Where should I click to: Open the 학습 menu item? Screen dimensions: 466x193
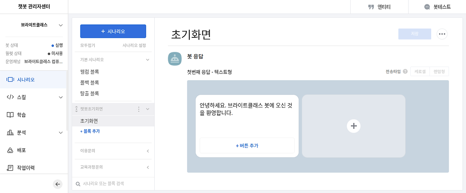[21, 115]
